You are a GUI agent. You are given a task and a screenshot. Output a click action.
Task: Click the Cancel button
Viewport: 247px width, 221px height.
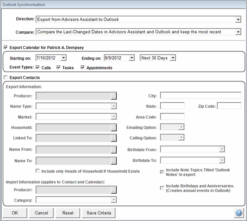(x=41, y=213)
